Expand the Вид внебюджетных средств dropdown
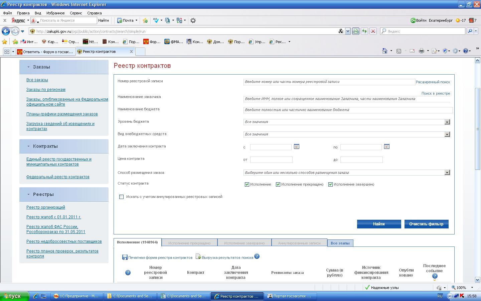This screenshot has width=481, height=301. (x=447, y=134)
